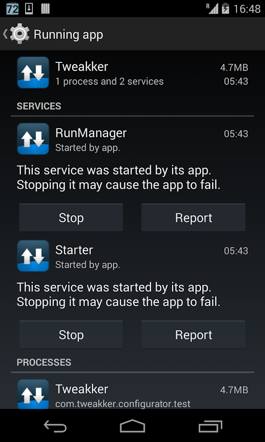Tap the download notification icon
The width and height of the screenshot is (265, 442).
tap(29, 9)
